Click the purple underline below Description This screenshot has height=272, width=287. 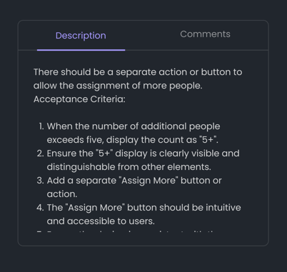pyautogui.click(x=81, y=50)
